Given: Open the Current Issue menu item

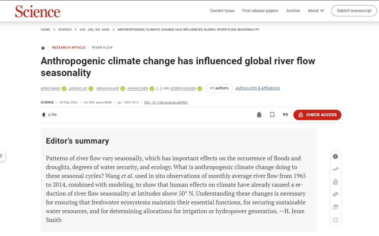Looking at the screenshot, I should point(222,11).
